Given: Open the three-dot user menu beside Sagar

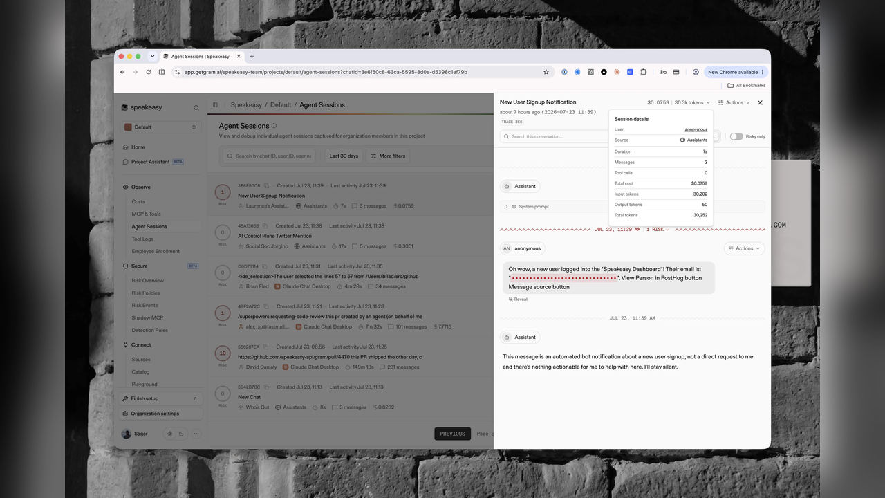Looking at the screenshot, I should point(196,434).
